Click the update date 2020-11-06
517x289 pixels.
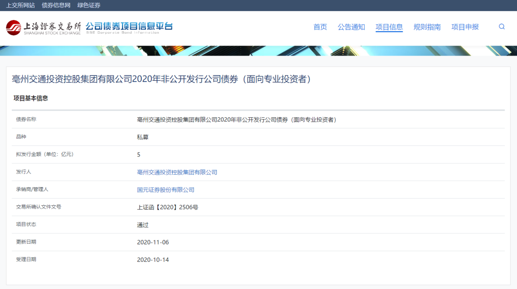coord(153,243)
